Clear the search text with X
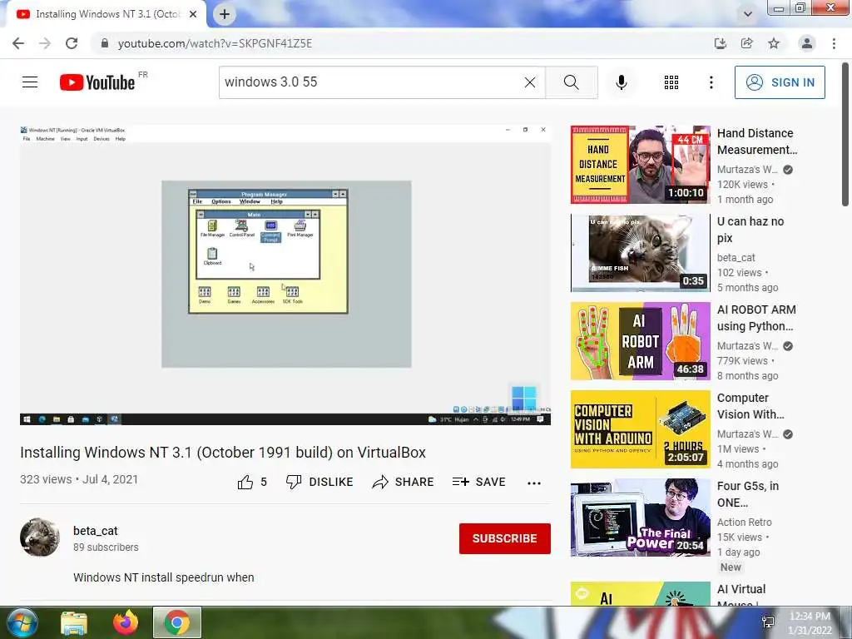Viewport: 852px width, 639px height. pos(530,82)
